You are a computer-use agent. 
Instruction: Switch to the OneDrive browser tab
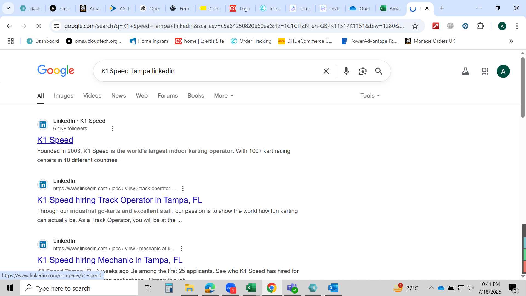[360, 8]
